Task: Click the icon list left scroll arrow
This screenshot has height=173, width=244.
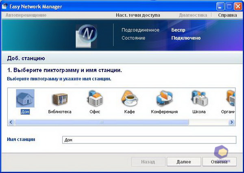Action: pos(11,122)
